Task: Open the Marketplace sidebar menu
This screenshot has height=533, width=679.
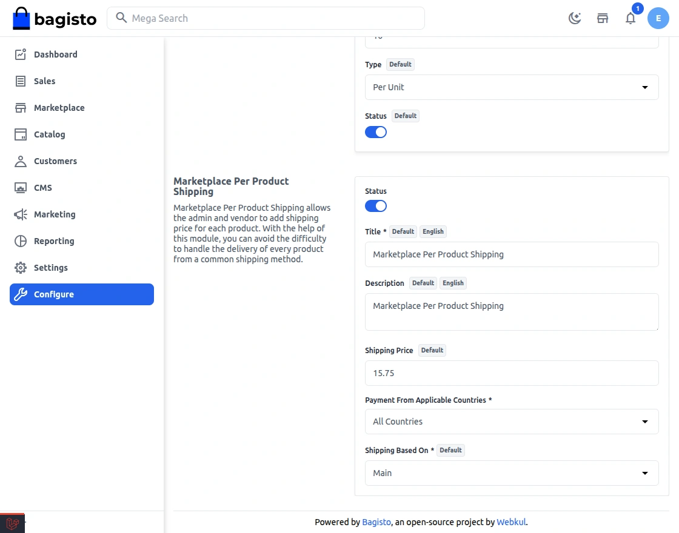Action: click(x=59, y=108)
